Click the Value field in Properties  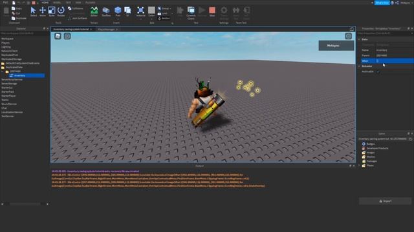(x=395, y=61)
